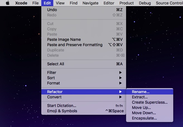Open the Find menu
183x127 pixels.
coord(74,3)
